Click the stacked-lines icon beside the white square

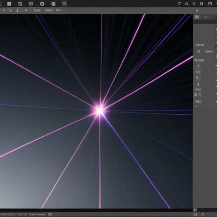click(20, 4)
